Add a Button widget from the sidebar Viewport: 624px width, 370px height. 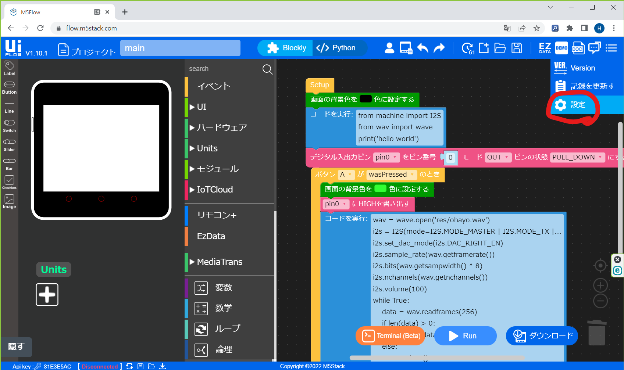[x=9, y=88]
